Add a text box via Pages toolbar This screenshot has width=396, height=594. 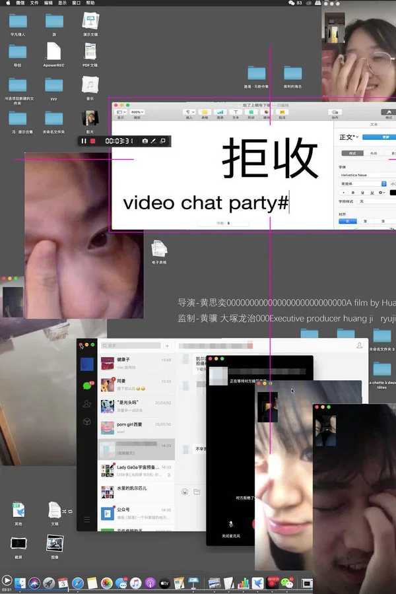pos(236,112)
